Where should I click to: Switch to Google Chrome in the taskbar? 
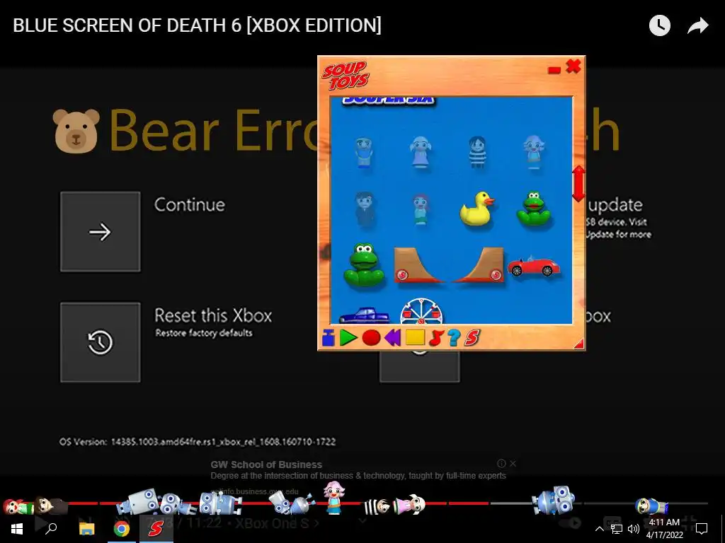click(x=122, y=529)
